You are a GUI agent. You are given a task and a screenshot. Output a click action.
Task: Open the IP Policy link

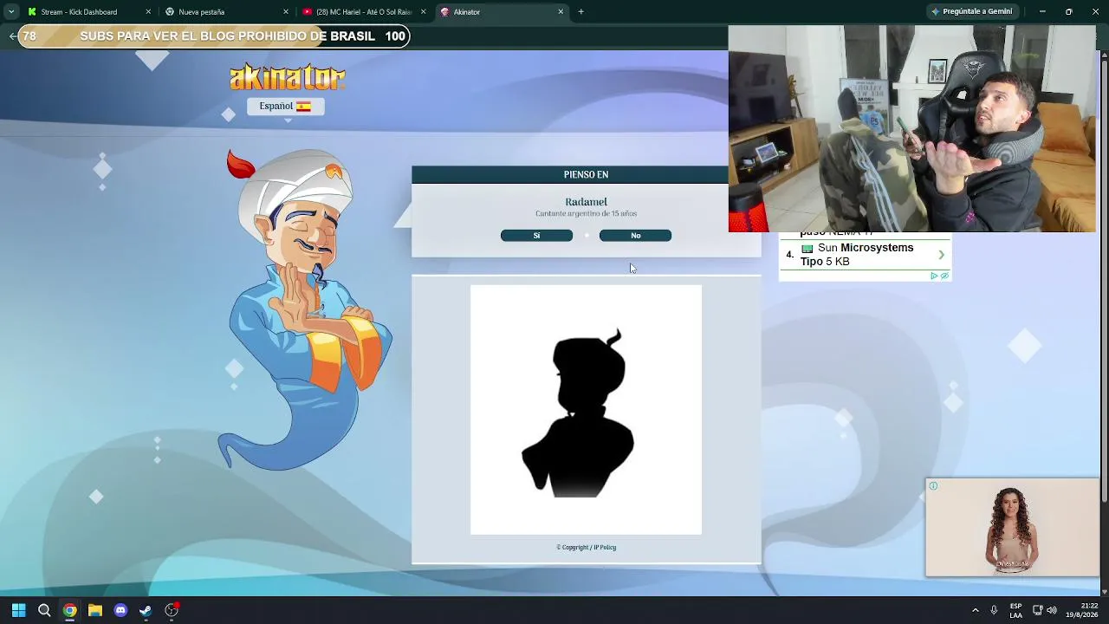[x=605, y=548]
